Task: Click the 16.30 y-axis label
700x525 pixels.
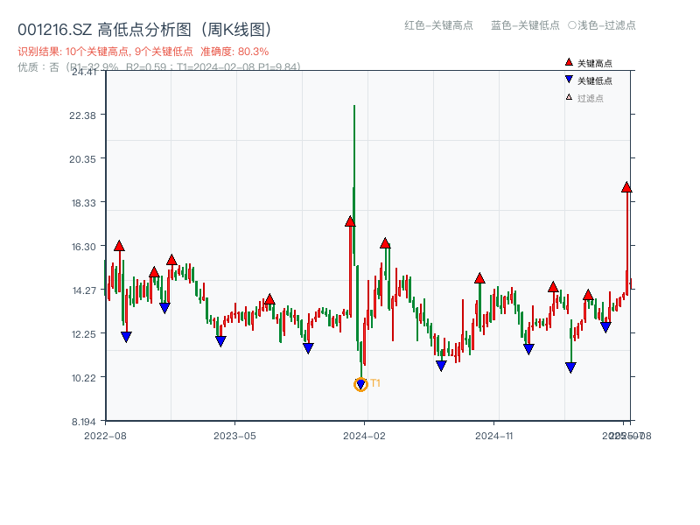Action: [83, 247]
